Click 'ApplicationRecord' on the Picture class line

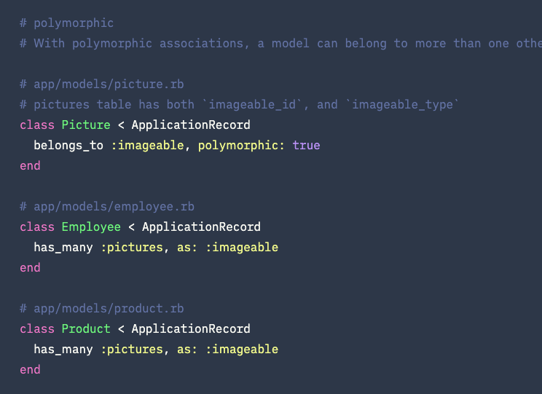coord(191,125)
